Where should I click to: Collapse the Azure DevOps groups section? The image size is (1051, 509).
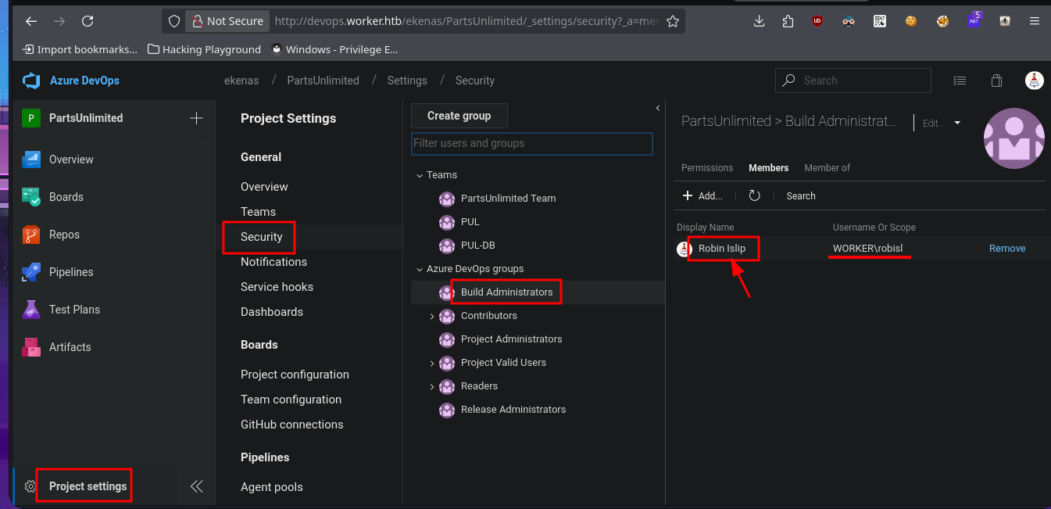pyautogui.click(x=418, y=269)
